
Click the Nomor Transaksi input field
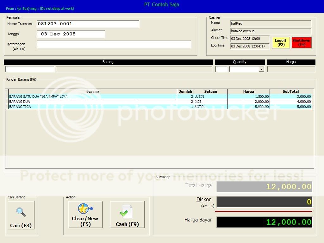tap(88, 24)
